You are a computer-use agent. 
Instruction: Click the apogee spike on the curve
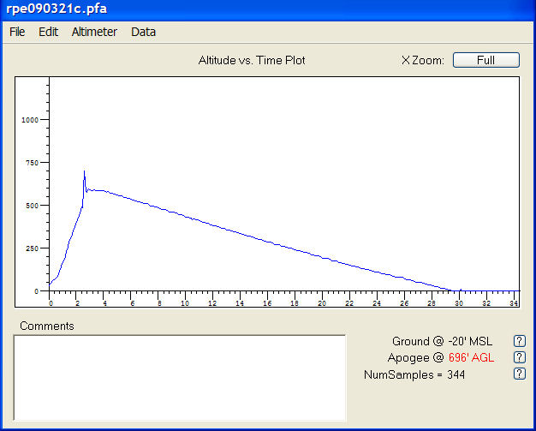(x=84, y=172)
